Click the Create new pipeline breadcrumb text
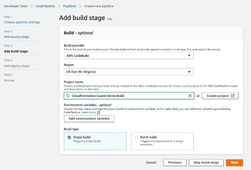The image size is (251, 170). pos(99,6)
